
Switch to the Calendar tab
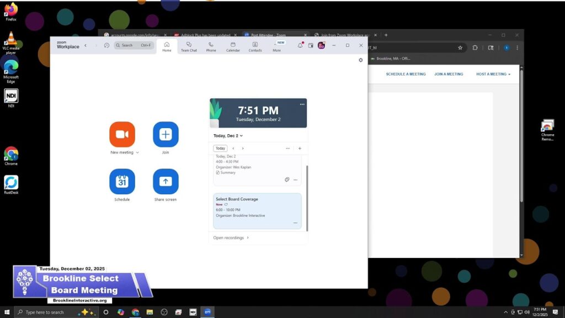(233, 47)
